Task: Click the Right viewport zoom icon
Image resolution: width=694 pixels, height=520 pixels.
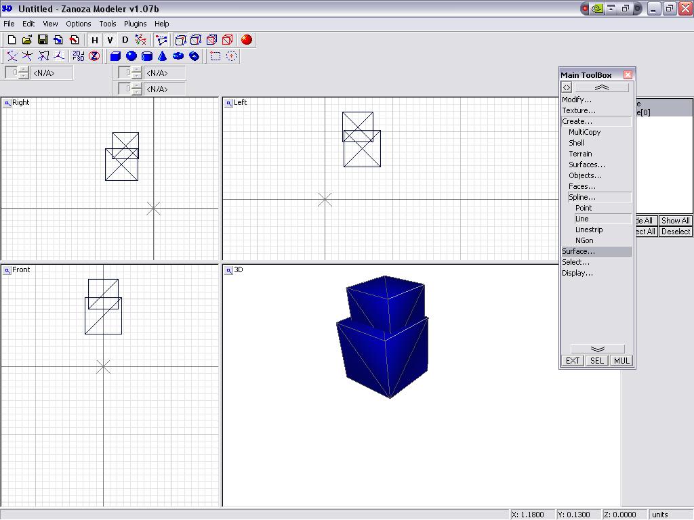Action: point(7,103)
